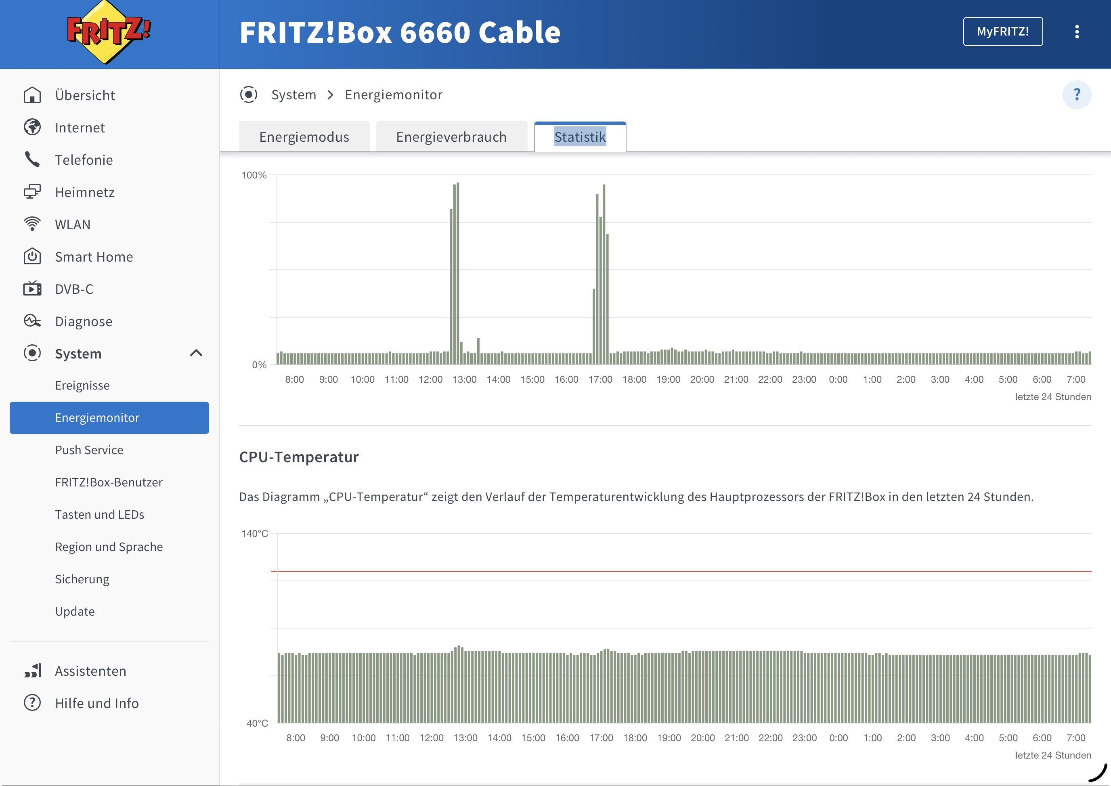Click the Smart Home power icon

click(32, 256)
